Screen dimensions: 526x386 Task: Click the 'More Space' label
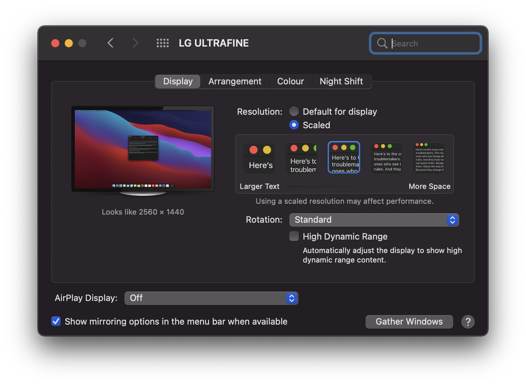[x=430, y=186]
